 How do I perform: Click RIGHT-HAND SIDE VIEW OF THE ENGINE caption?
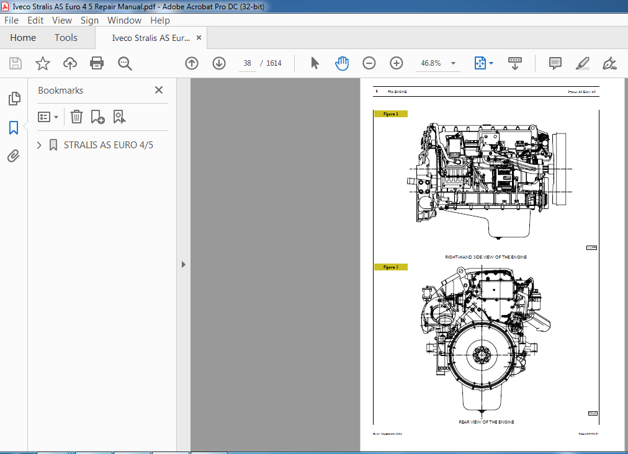pyautogui.click(x=486, y=257)
